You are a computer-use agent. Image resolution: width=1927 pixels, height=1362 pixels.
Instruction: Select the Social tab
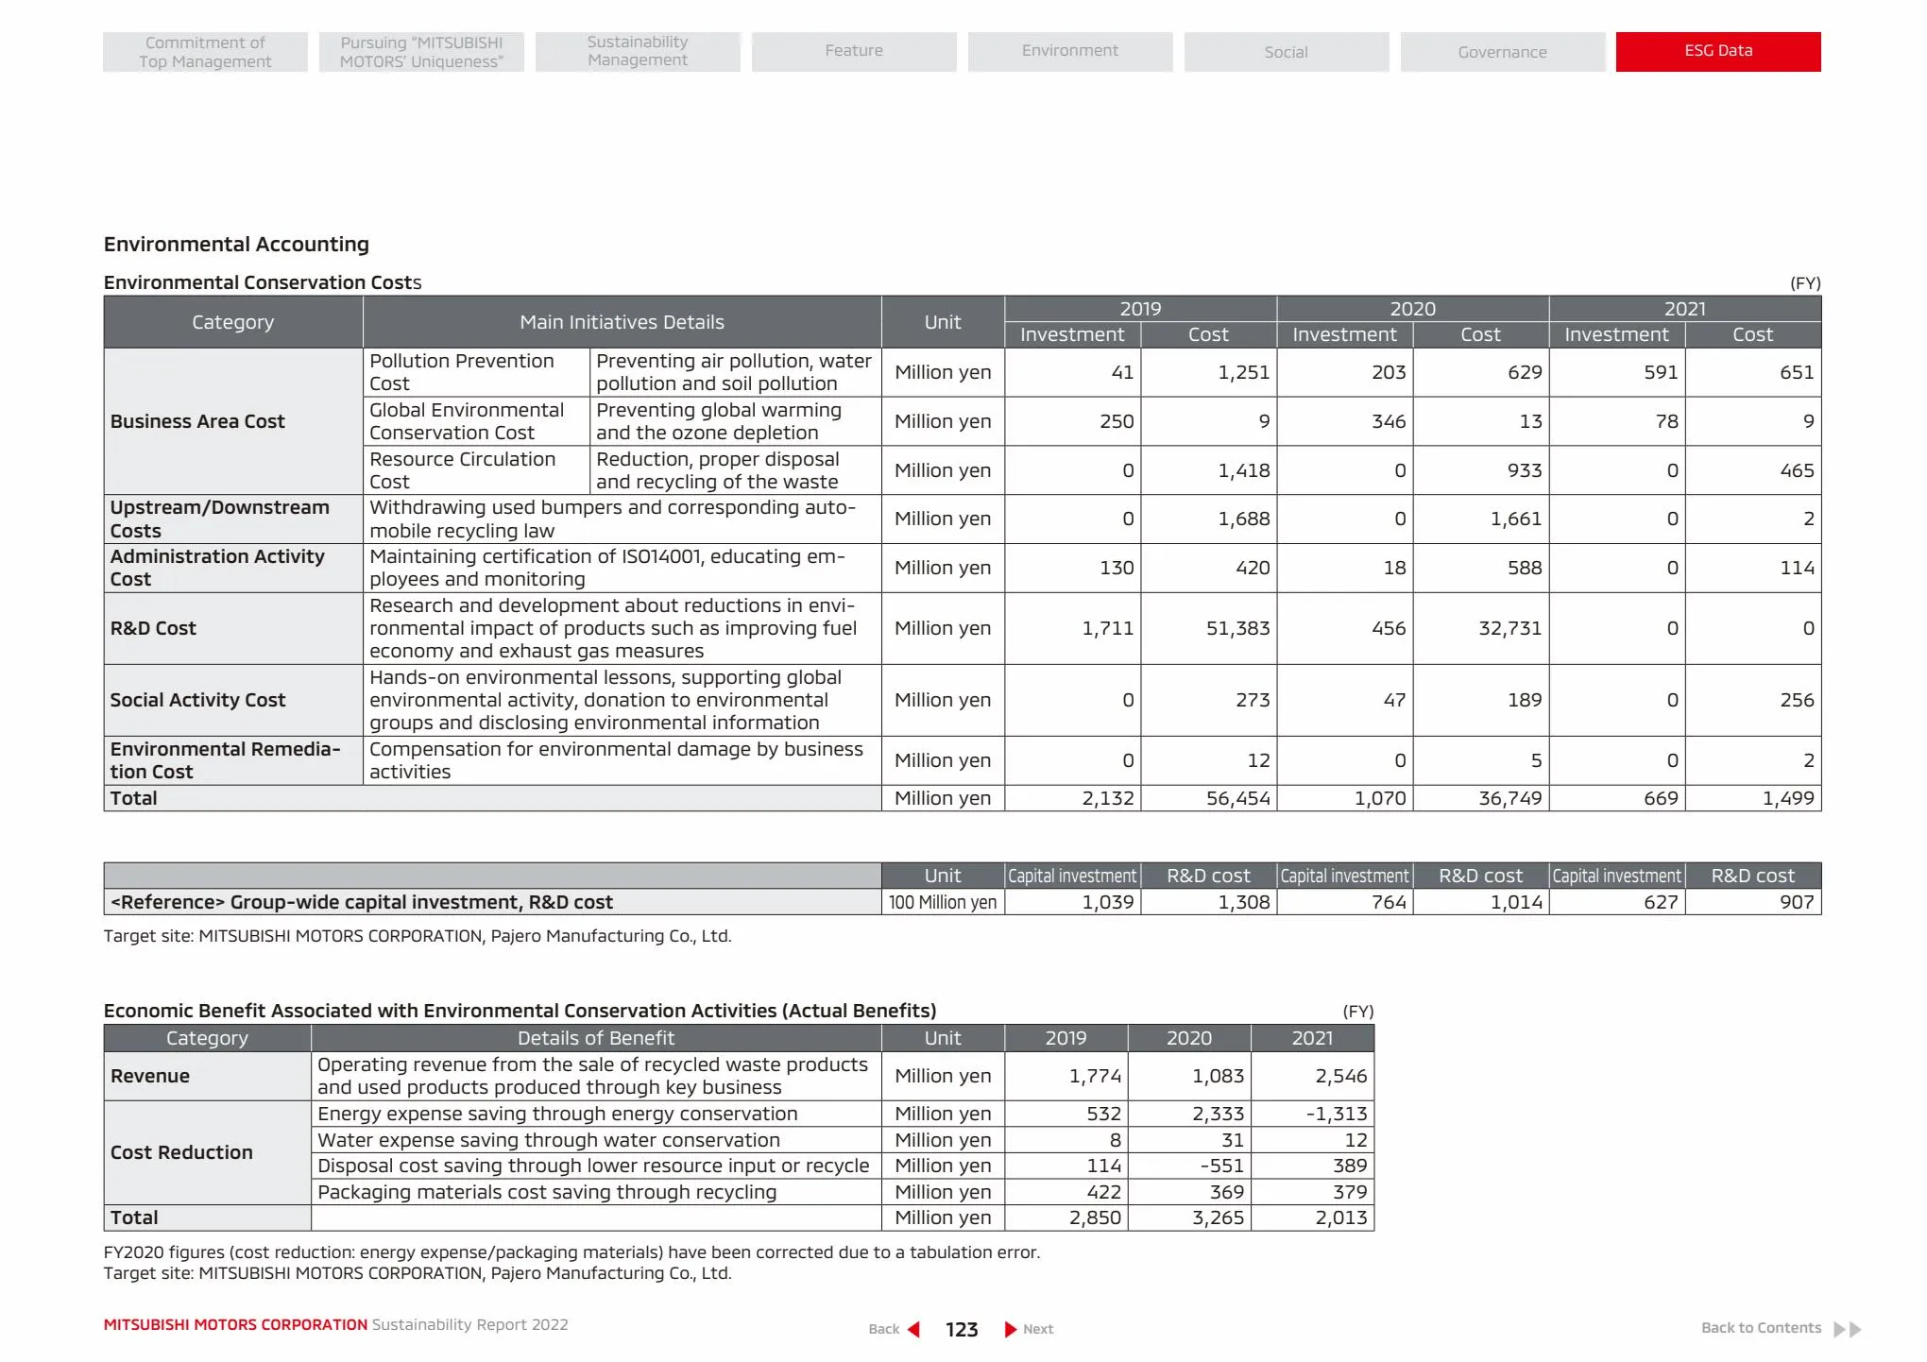click(x=1287, y=52)
